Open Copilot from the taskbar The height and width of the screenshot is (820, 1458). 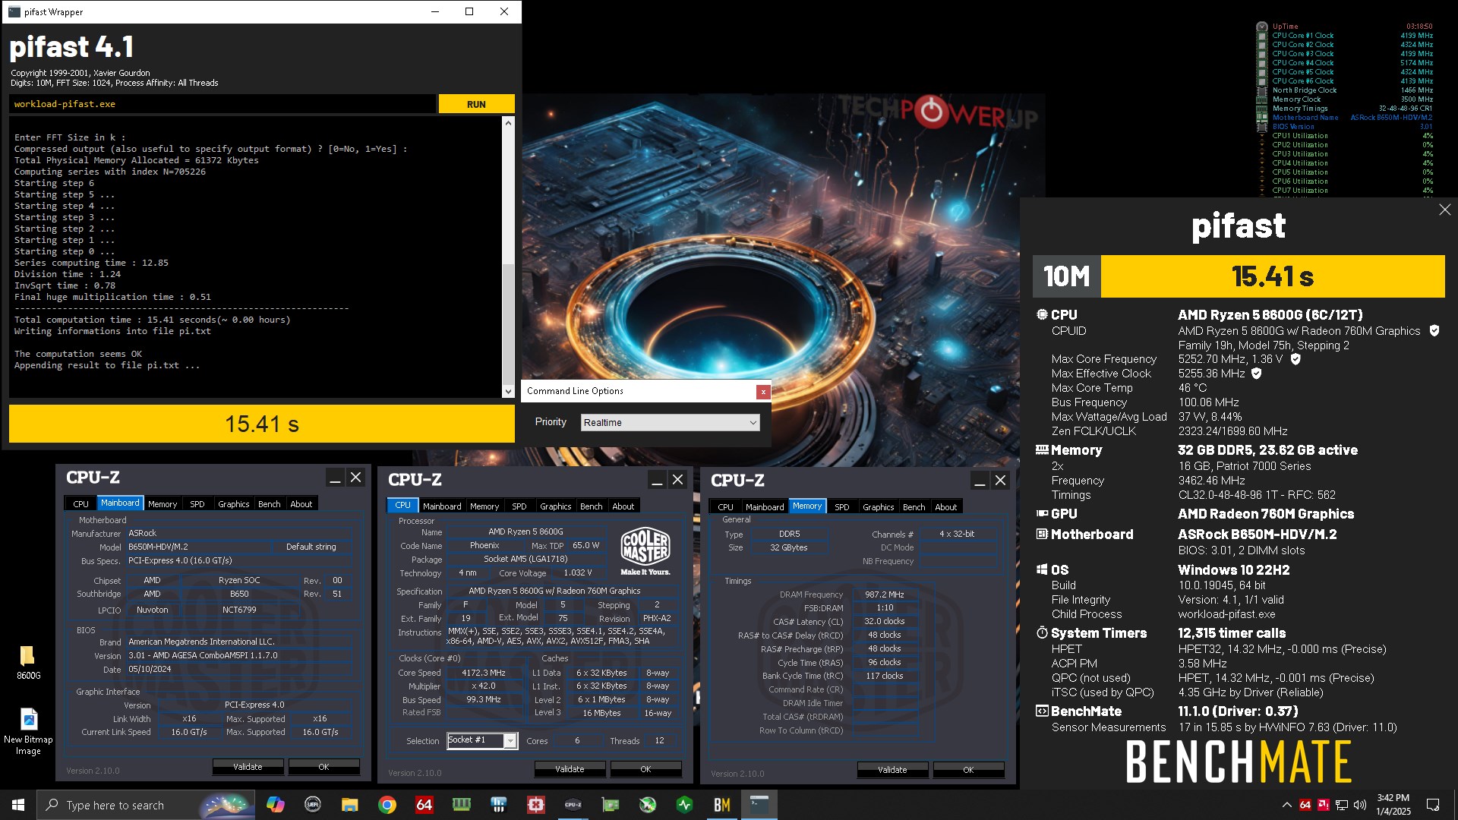click(x=275, y=805)
